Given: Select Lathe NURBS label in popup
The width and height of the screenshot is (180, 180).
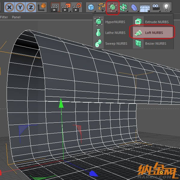Looking at the screenshot, I should (x=115, y=33).
